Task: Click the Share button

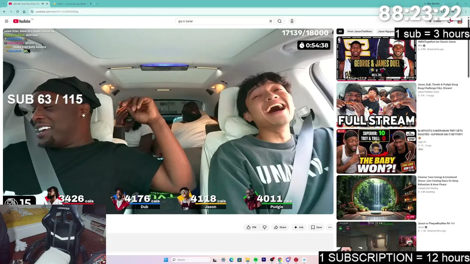Action: [280, 227]
